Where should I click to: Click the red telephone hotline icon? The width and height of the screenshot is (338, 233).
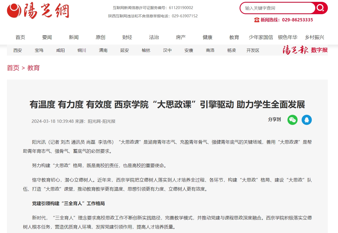[x=257, y=20]
